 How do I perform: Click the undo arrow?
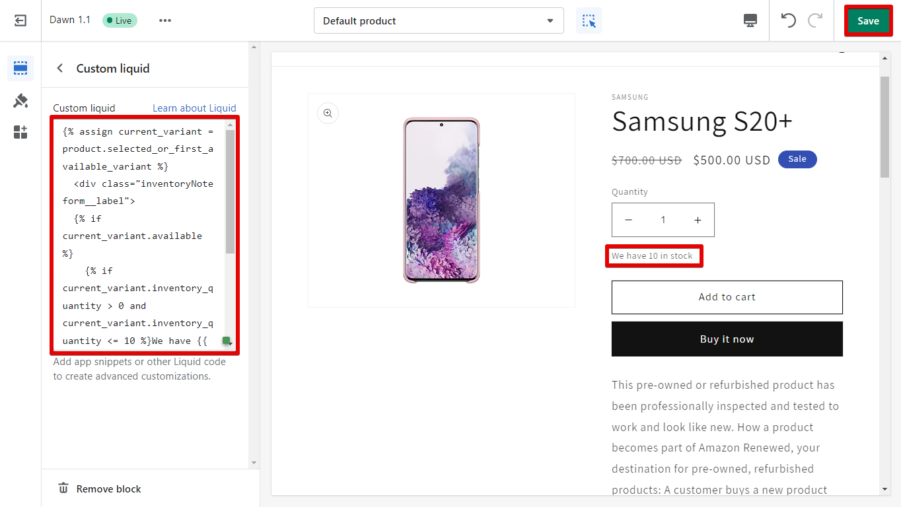(x=789, y=20)
